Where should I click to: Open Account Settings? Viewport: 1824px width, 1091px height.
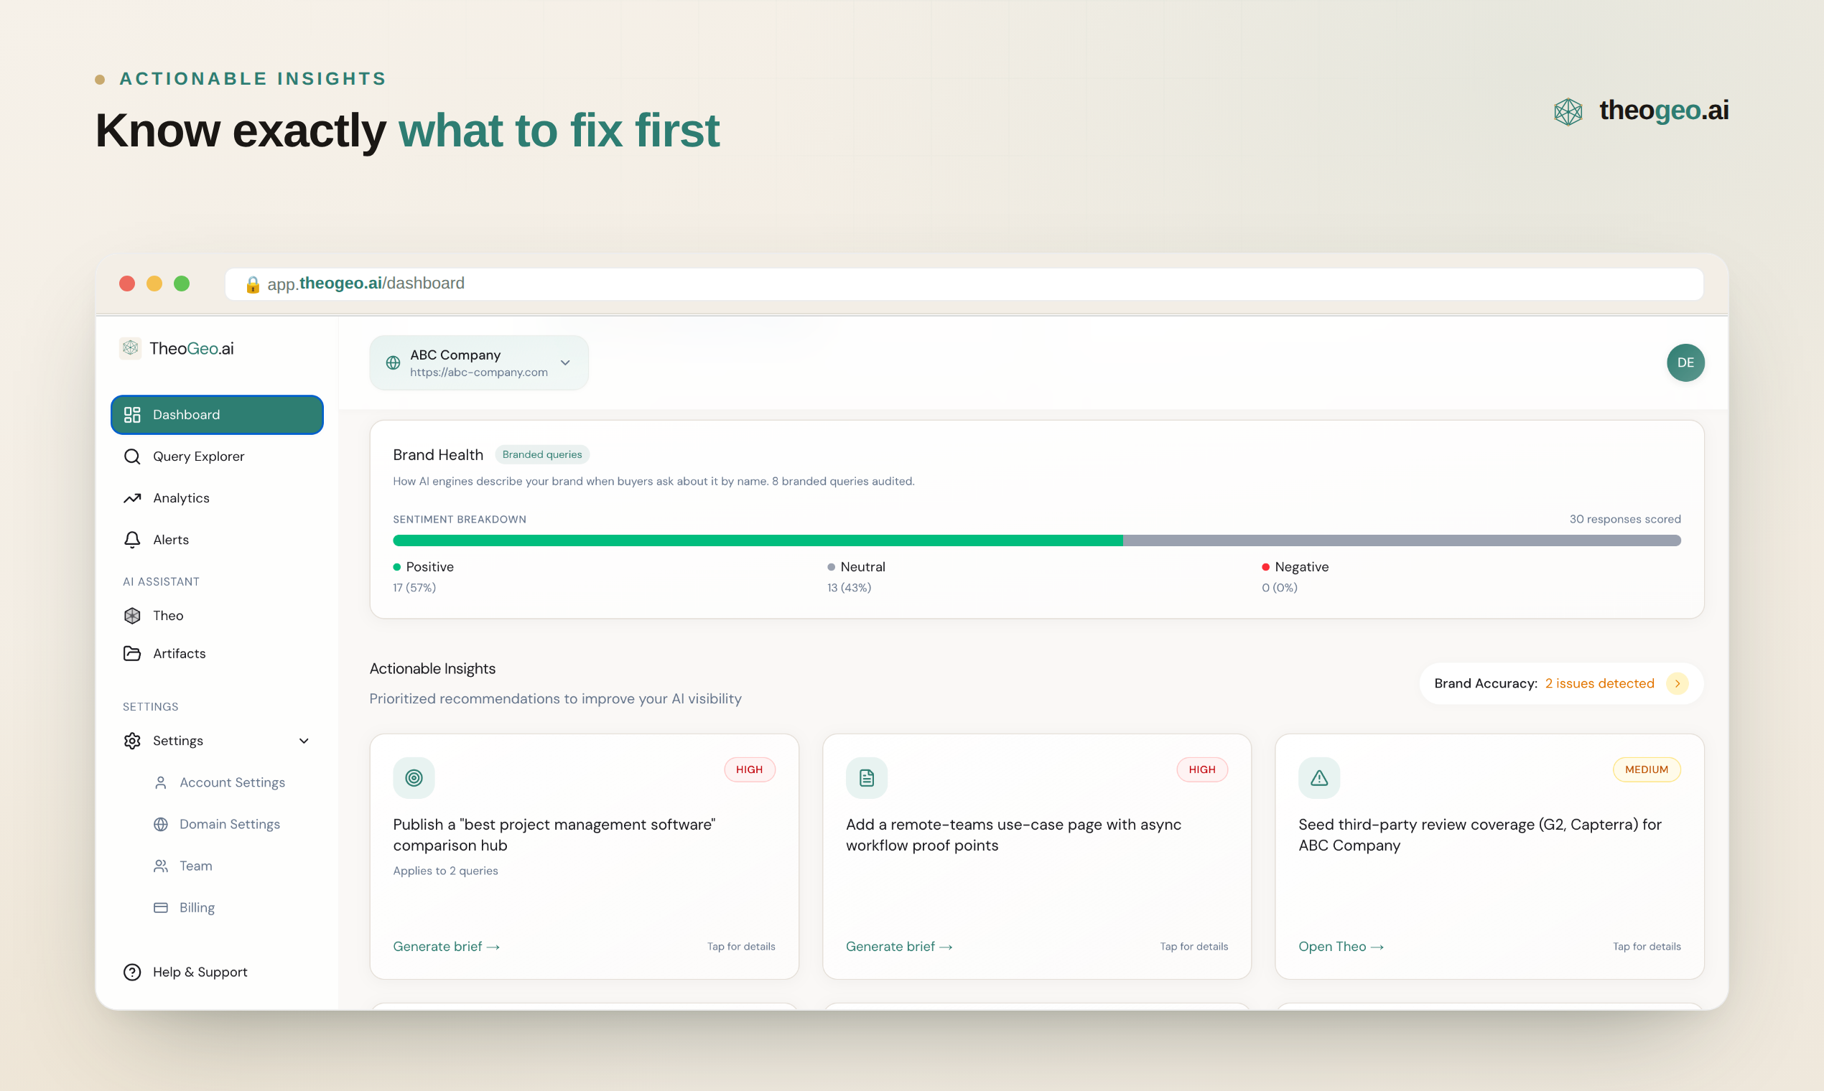pyautogui.click(x=232, y=783)
